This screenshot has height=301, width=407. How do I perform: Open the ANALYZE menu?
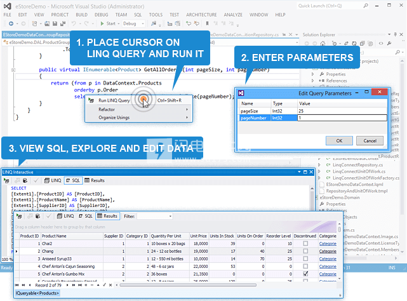[x=233, y=15]
